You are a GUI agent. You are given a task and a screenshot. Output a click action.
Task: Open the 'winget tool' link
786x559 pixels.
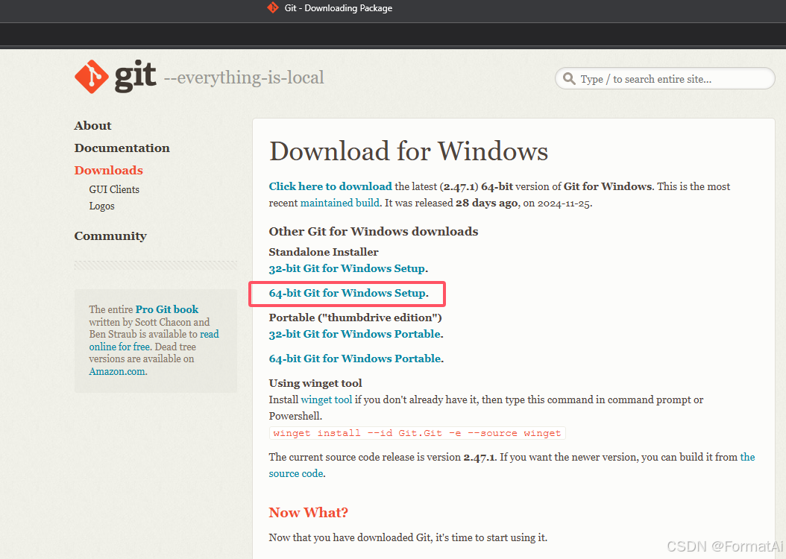[x=327, y=399]
